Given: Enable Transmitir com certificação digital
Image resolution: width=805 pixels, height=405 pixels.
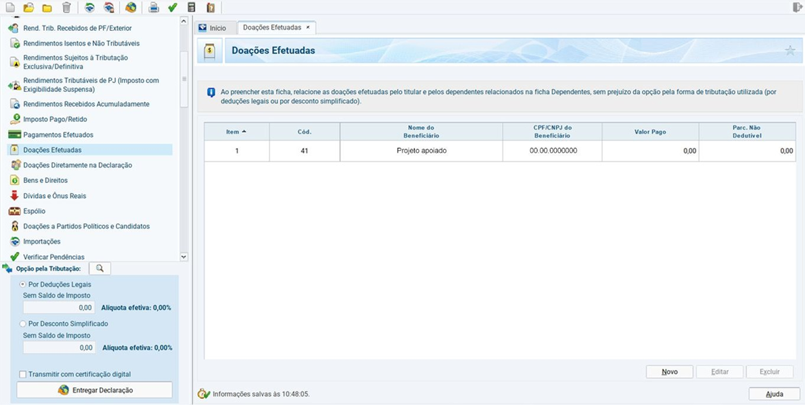Looking at the screenshot, I should 23,374.
